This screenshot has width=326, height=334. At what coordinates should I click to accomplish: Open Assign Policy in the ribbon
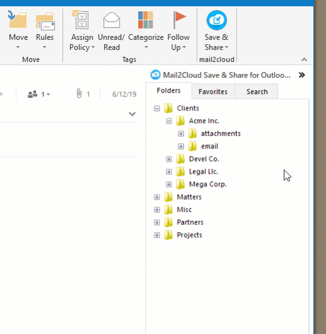tap(82, 31)
